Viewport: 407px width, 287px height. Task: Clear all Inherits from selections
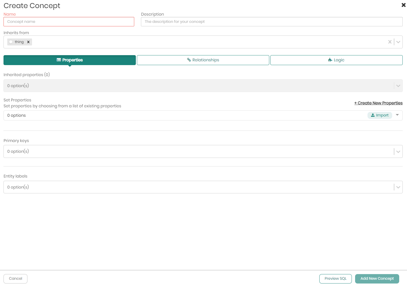click(390, 42)
